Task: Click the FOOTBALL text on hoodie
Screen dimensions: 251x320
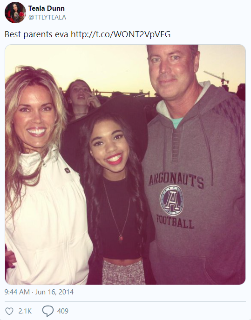Action: (x=175, y=222)
